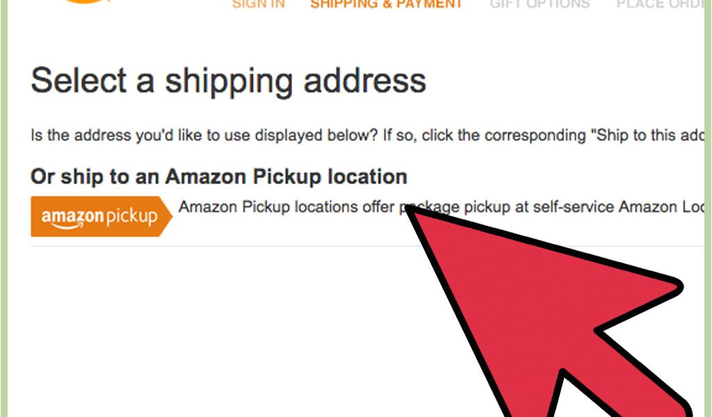Click the partial Amazon logo at top

[x=86, y=1]
